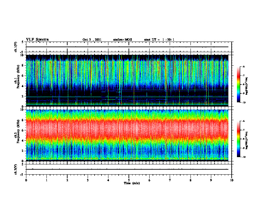
Task: Select the "start UT = 1:30:1" text
Action: [159, 40]
